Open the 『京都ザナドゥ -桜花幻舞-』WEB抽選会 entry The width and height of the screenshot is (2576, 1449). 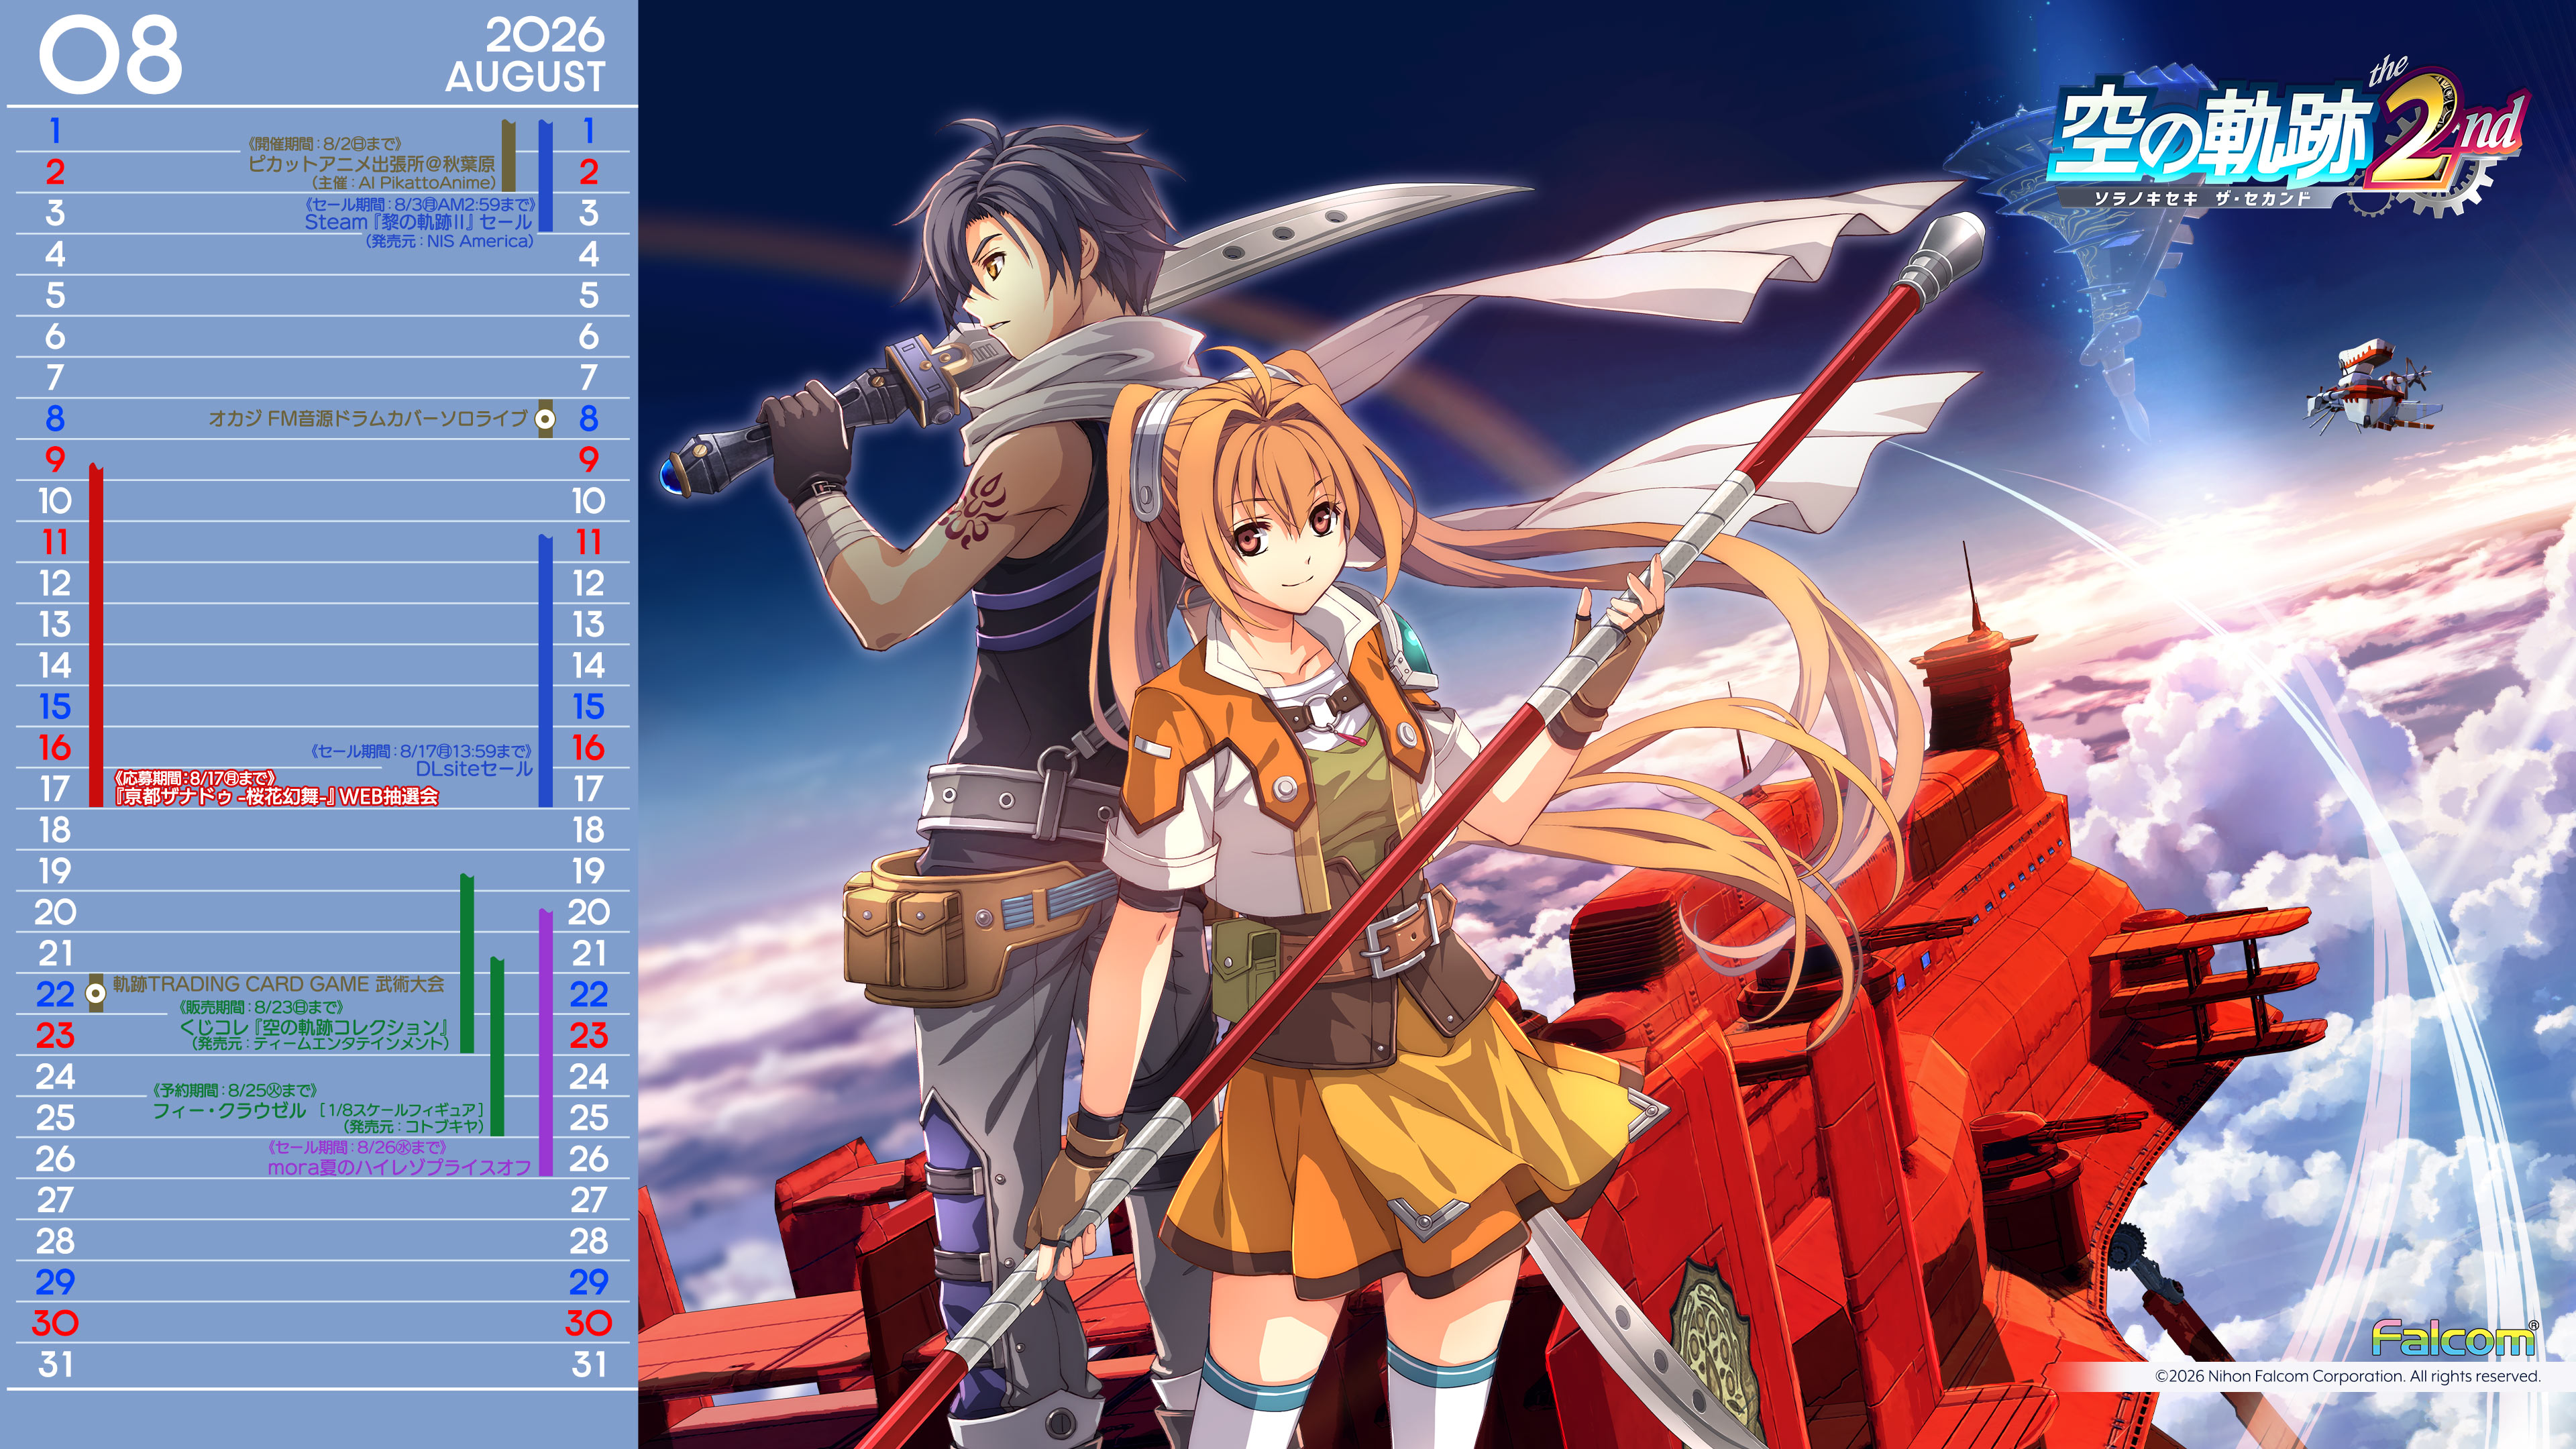point(276,796)
